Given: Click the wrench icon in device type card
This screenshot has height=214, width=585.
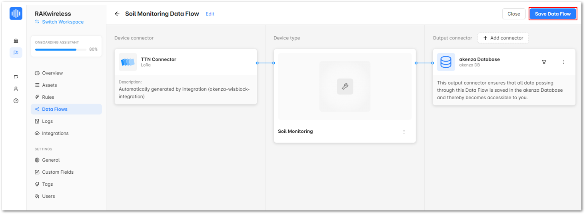Looking at the screenshot, I should (345, 86).
